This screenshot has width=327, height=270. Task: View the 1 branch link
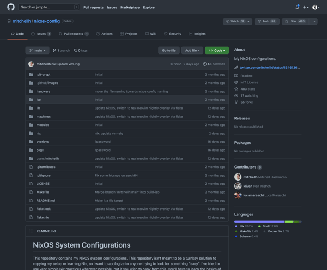coord(62,51)
